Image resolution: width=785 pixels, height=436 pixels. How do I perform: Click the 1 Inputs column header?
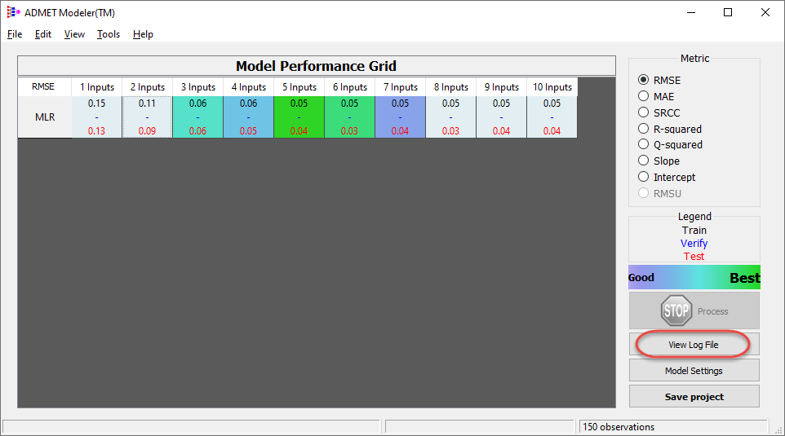[x=96, y=87]
